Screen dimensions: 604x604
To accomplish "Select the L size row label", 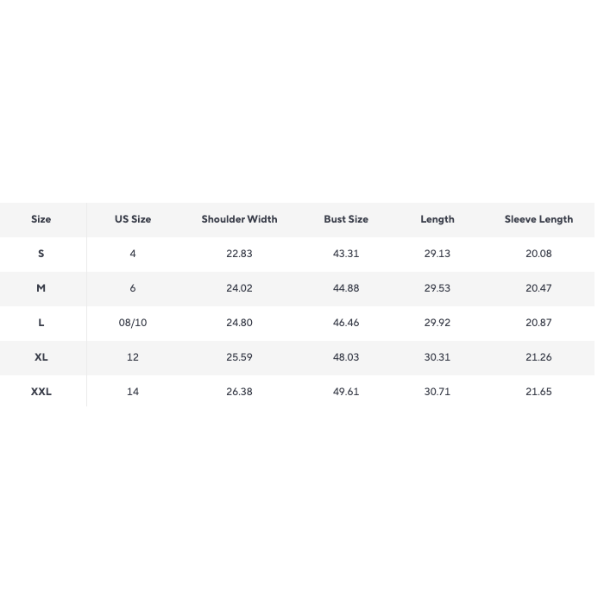I will (41, 323).
